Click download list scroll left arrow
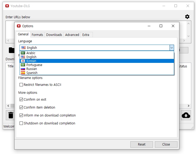This screenshot has width=196, height=154. (x=8, y=106)
